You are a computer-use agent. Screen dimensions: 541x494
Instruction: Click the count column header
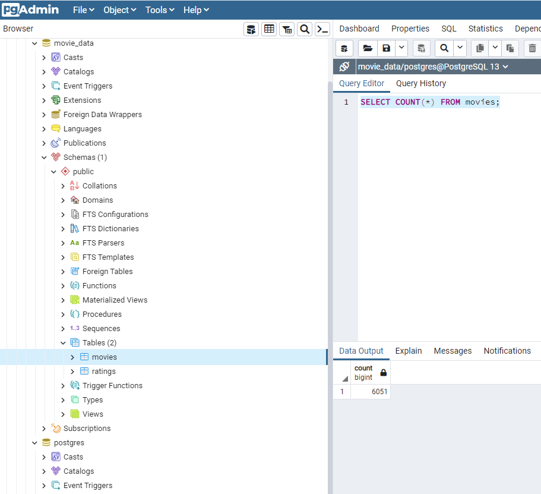[370, 372]
